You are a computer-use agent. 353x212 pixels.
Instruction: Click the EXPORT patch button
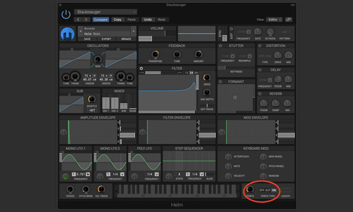(106, 39)
